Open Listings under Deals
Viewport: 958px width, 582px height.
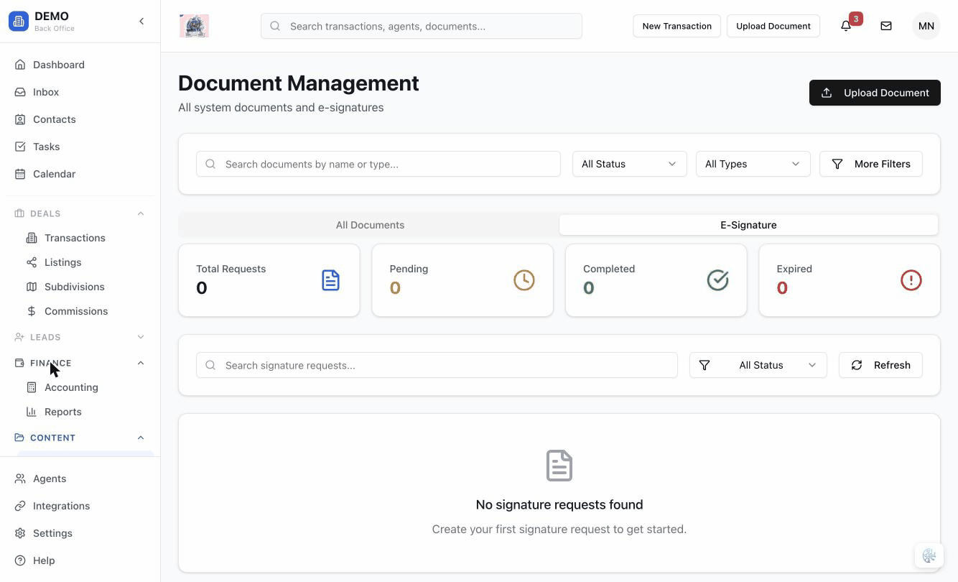tap(85, 262)
